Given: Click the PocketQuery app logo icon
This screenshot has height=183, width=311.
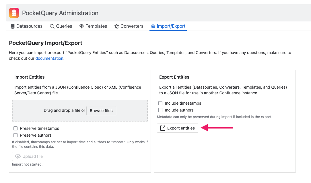Looking at the screenshot, I should (x=14, y=13).
